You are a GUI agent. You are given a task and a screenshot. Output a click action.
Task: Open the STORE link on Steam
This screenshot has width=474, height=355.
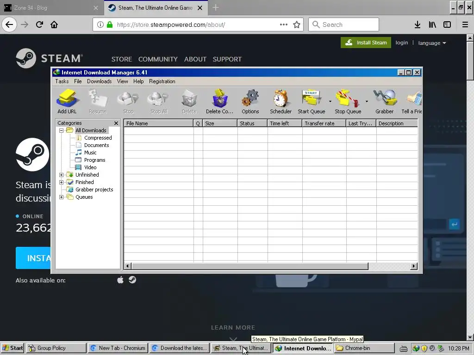pos(122,59)
